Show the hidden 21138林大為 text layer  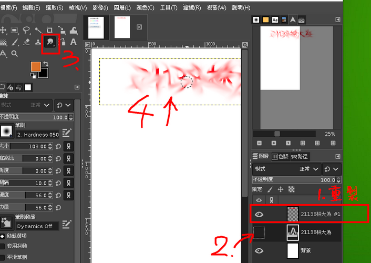[259, 232]
